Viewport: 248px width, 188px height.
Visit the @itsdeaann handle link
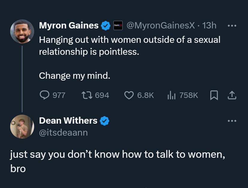(63, 133)
